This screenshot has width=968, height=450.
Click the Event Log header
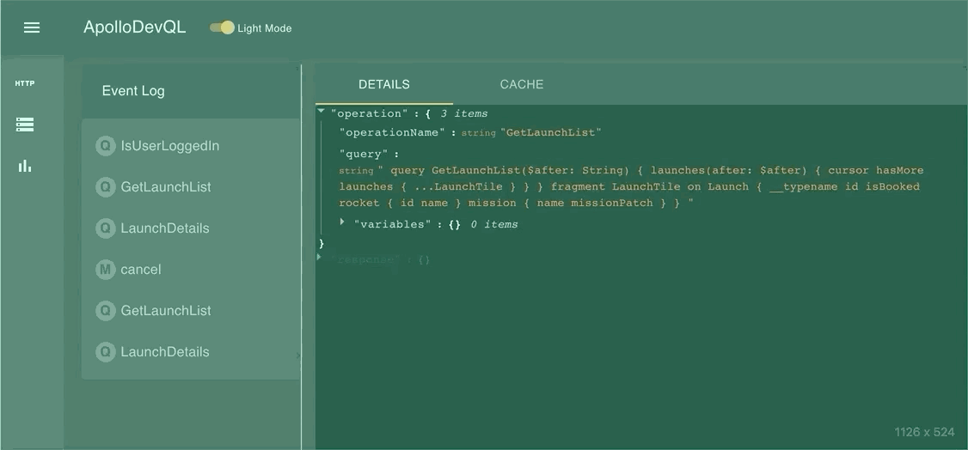[x=133, y=91]
